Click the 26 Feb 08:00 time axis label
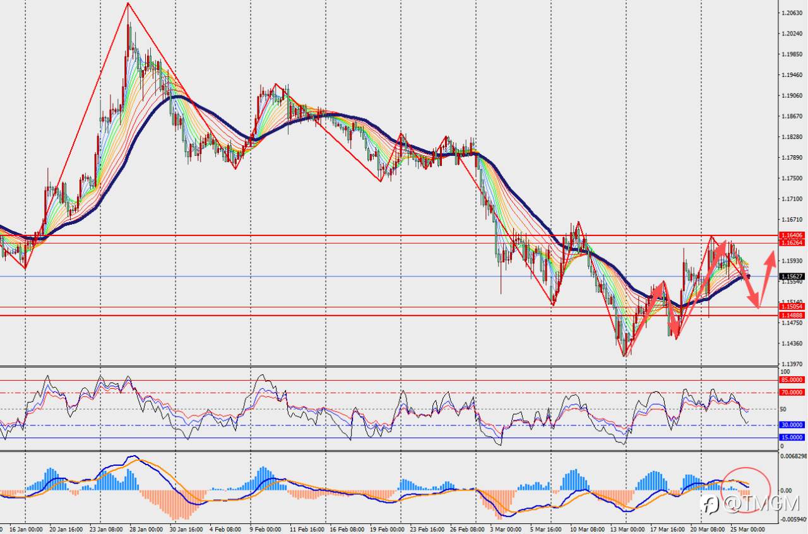The width and height of the screenshot is (808, 534). (x=467, y=529)
